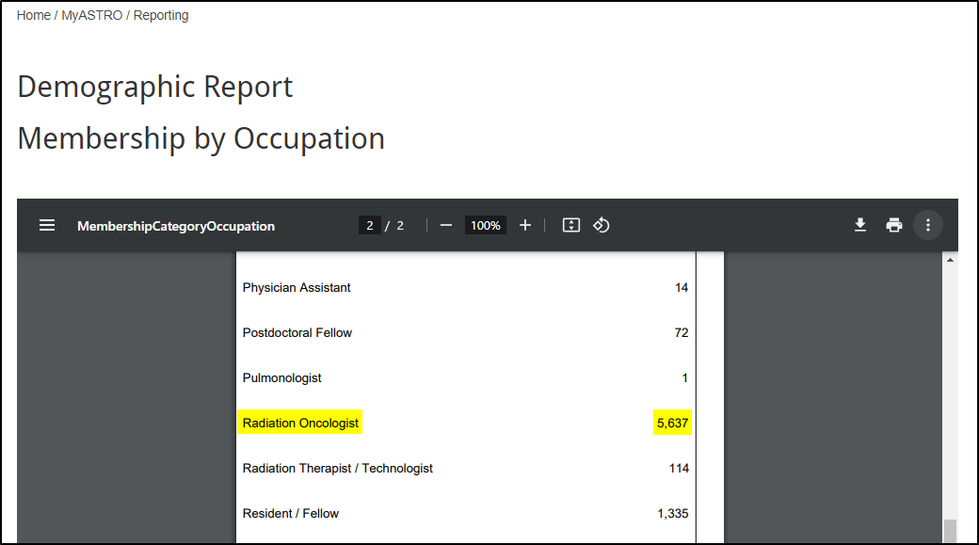Open the PDF more actions menu

click(x=927, y=226)
